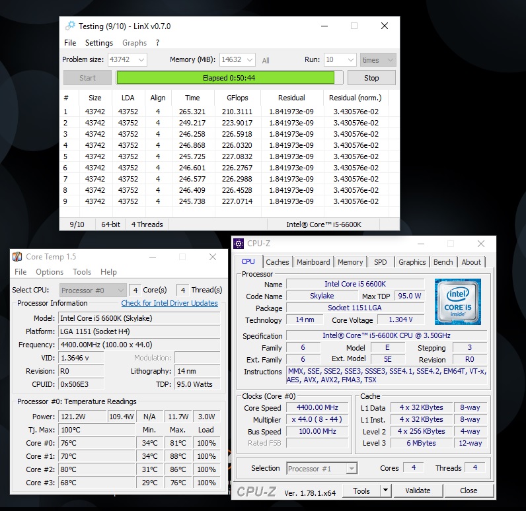Click the Core Voltage value 1.304 V
This screenshot has width=526, height=511.
point(400,320)
